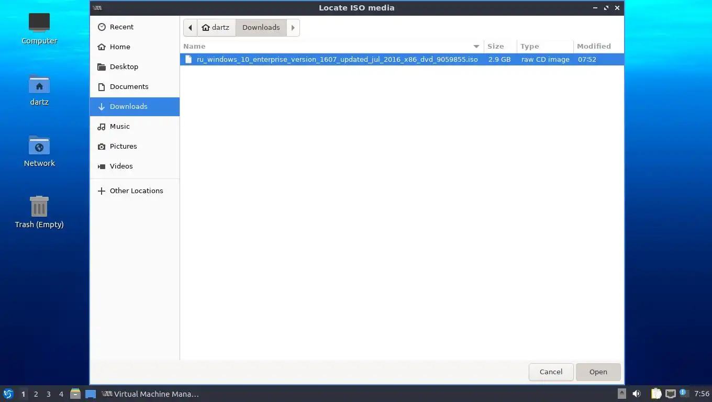Sort files by the Size column
Viewport: 712px width, 402px height.
(500, 46)
